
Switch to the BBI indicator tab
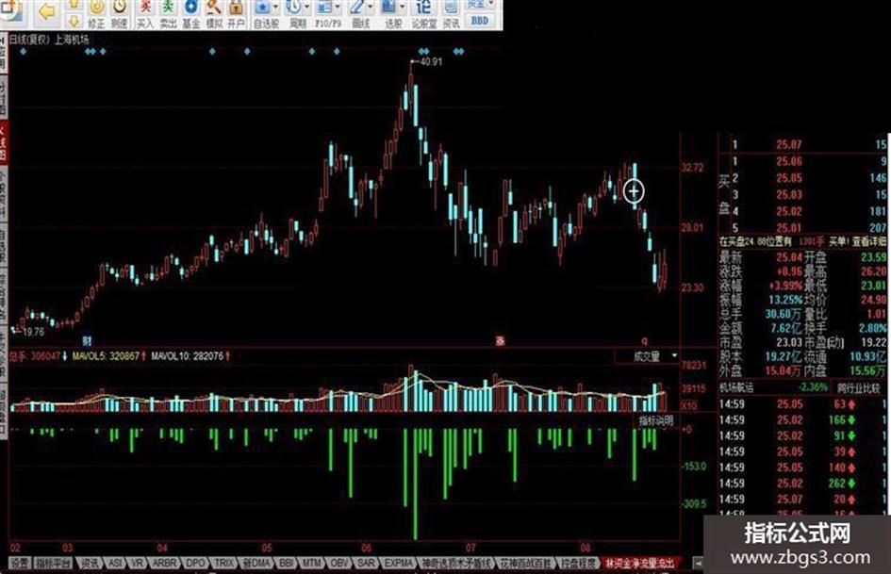pos(287,564)
